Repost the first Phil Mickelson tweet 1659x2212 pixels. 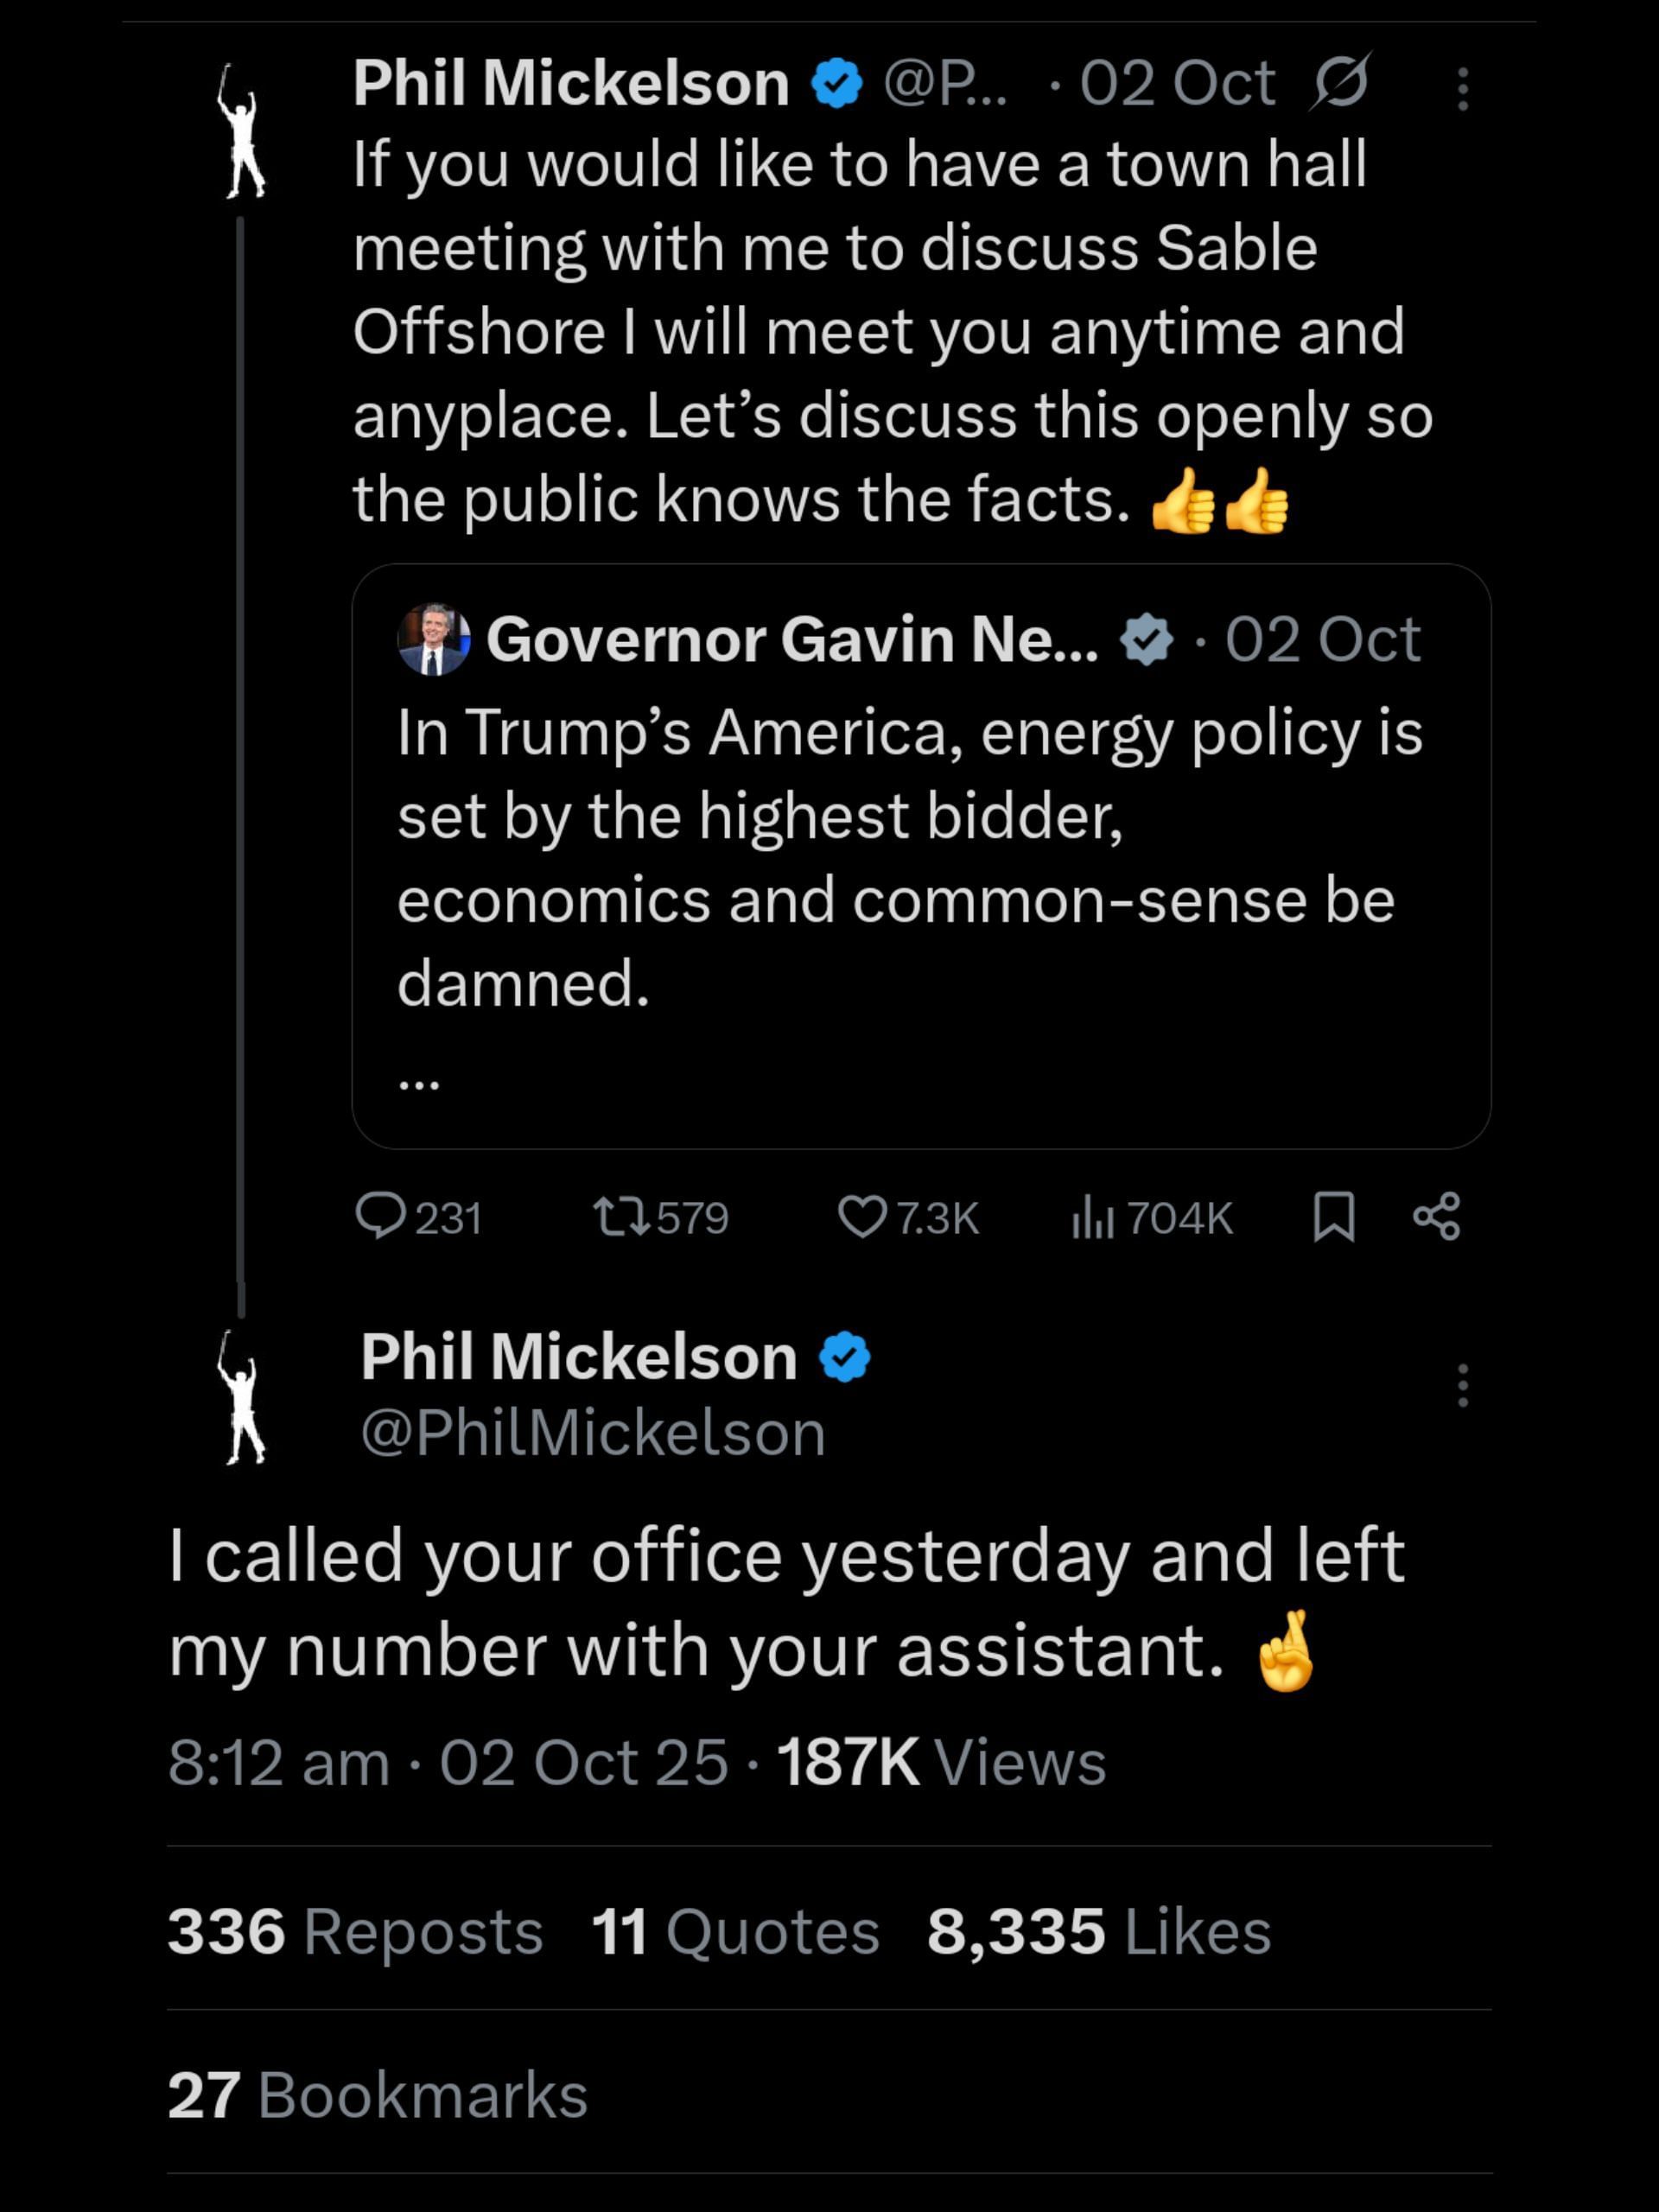point(621,1217)
